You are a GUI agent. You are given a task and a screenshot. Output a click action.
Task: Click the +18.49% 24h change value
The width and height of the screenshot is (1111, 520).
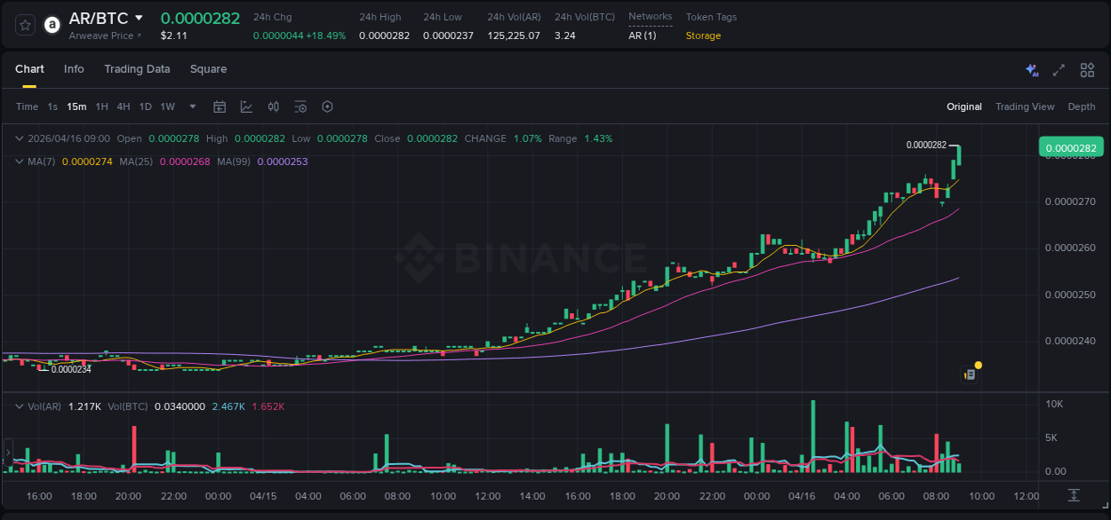326,35
